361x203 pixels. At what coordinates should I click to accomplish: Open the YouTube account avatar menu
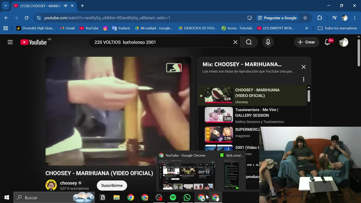[344, 42]
